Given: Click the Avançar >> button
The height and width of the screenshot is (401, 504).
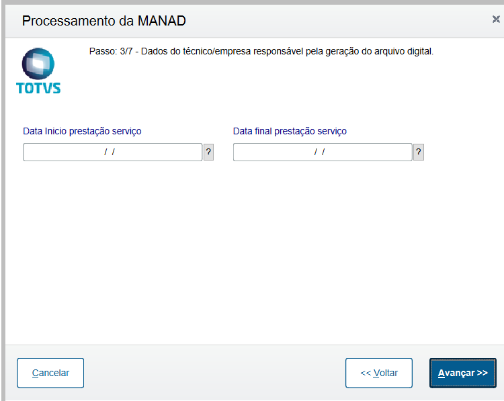Looking at the screenshot, I should click(x=462, y=373).
